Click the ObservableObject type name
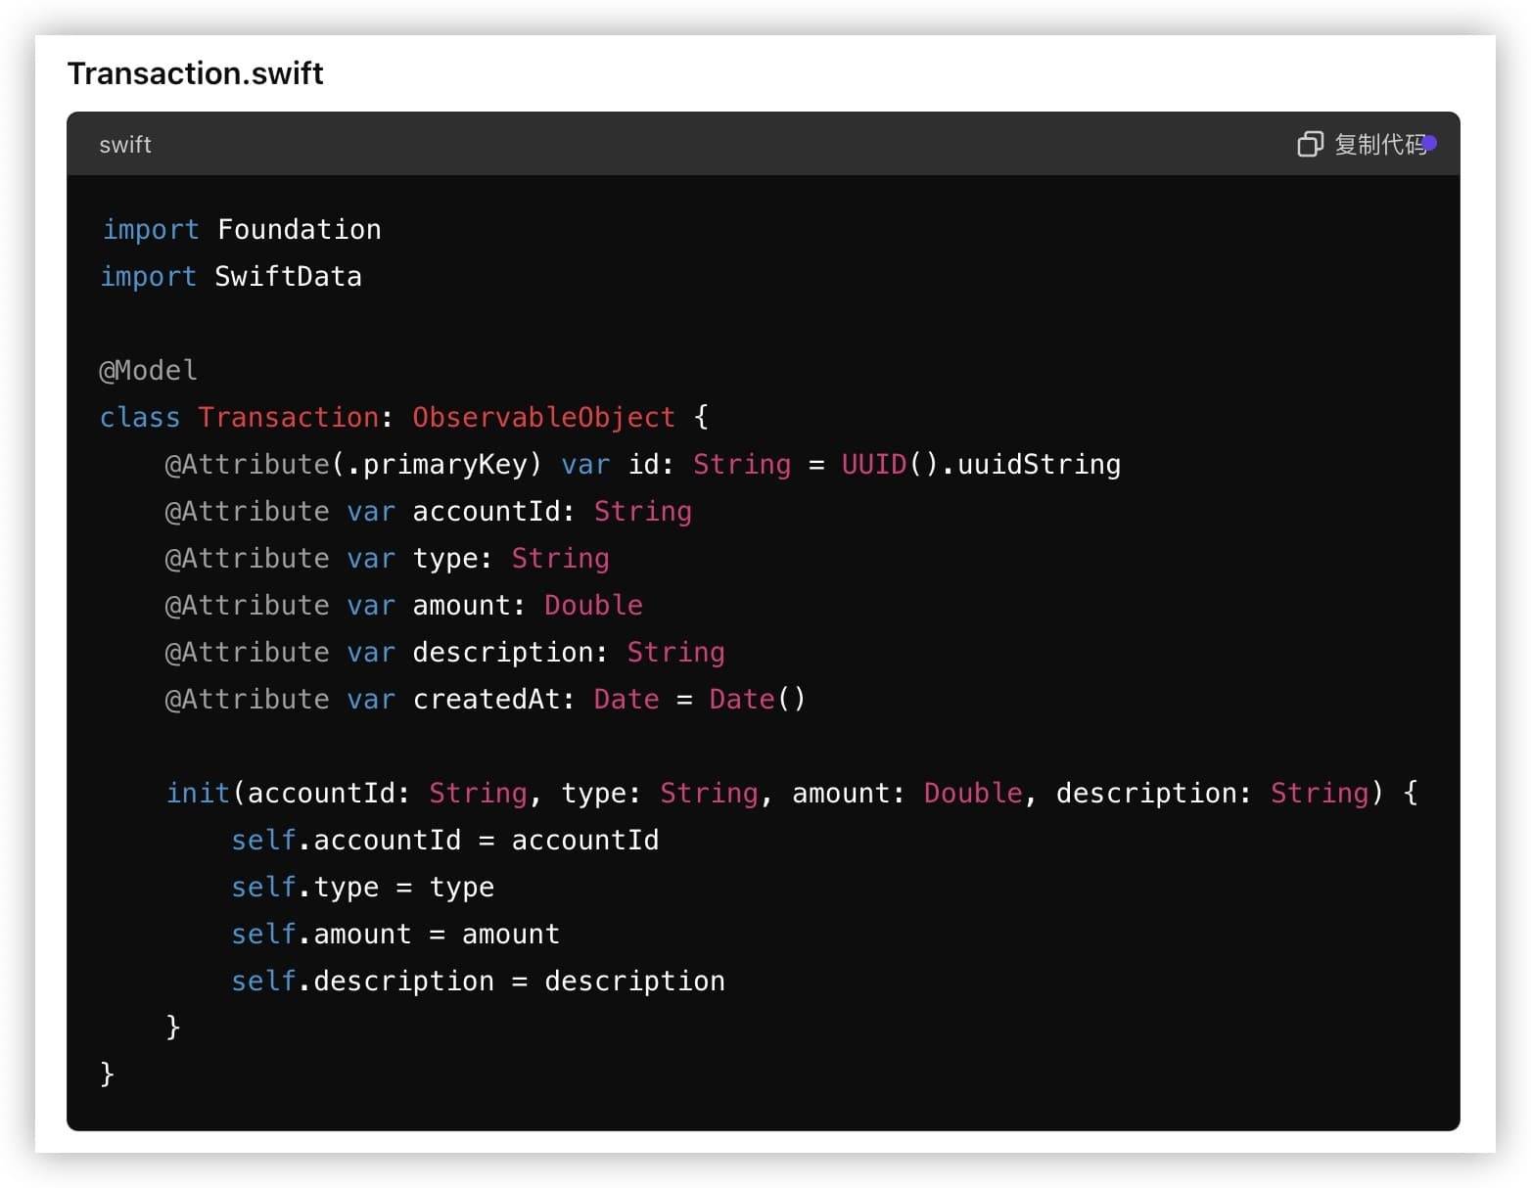The width and height of the screenshot is (1531, 1188). pos(543,417)
